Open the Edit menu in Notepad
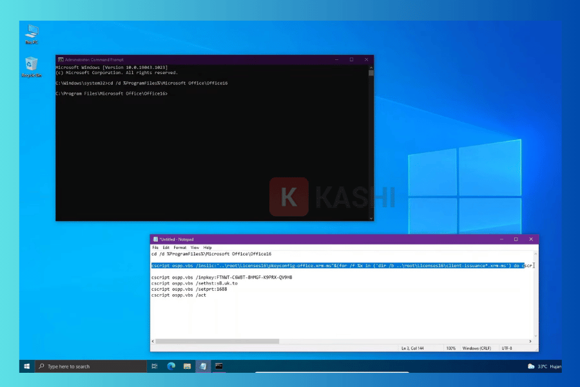This screenshot has height=387, width=580. pyautogui.click(x=166, y=248)
